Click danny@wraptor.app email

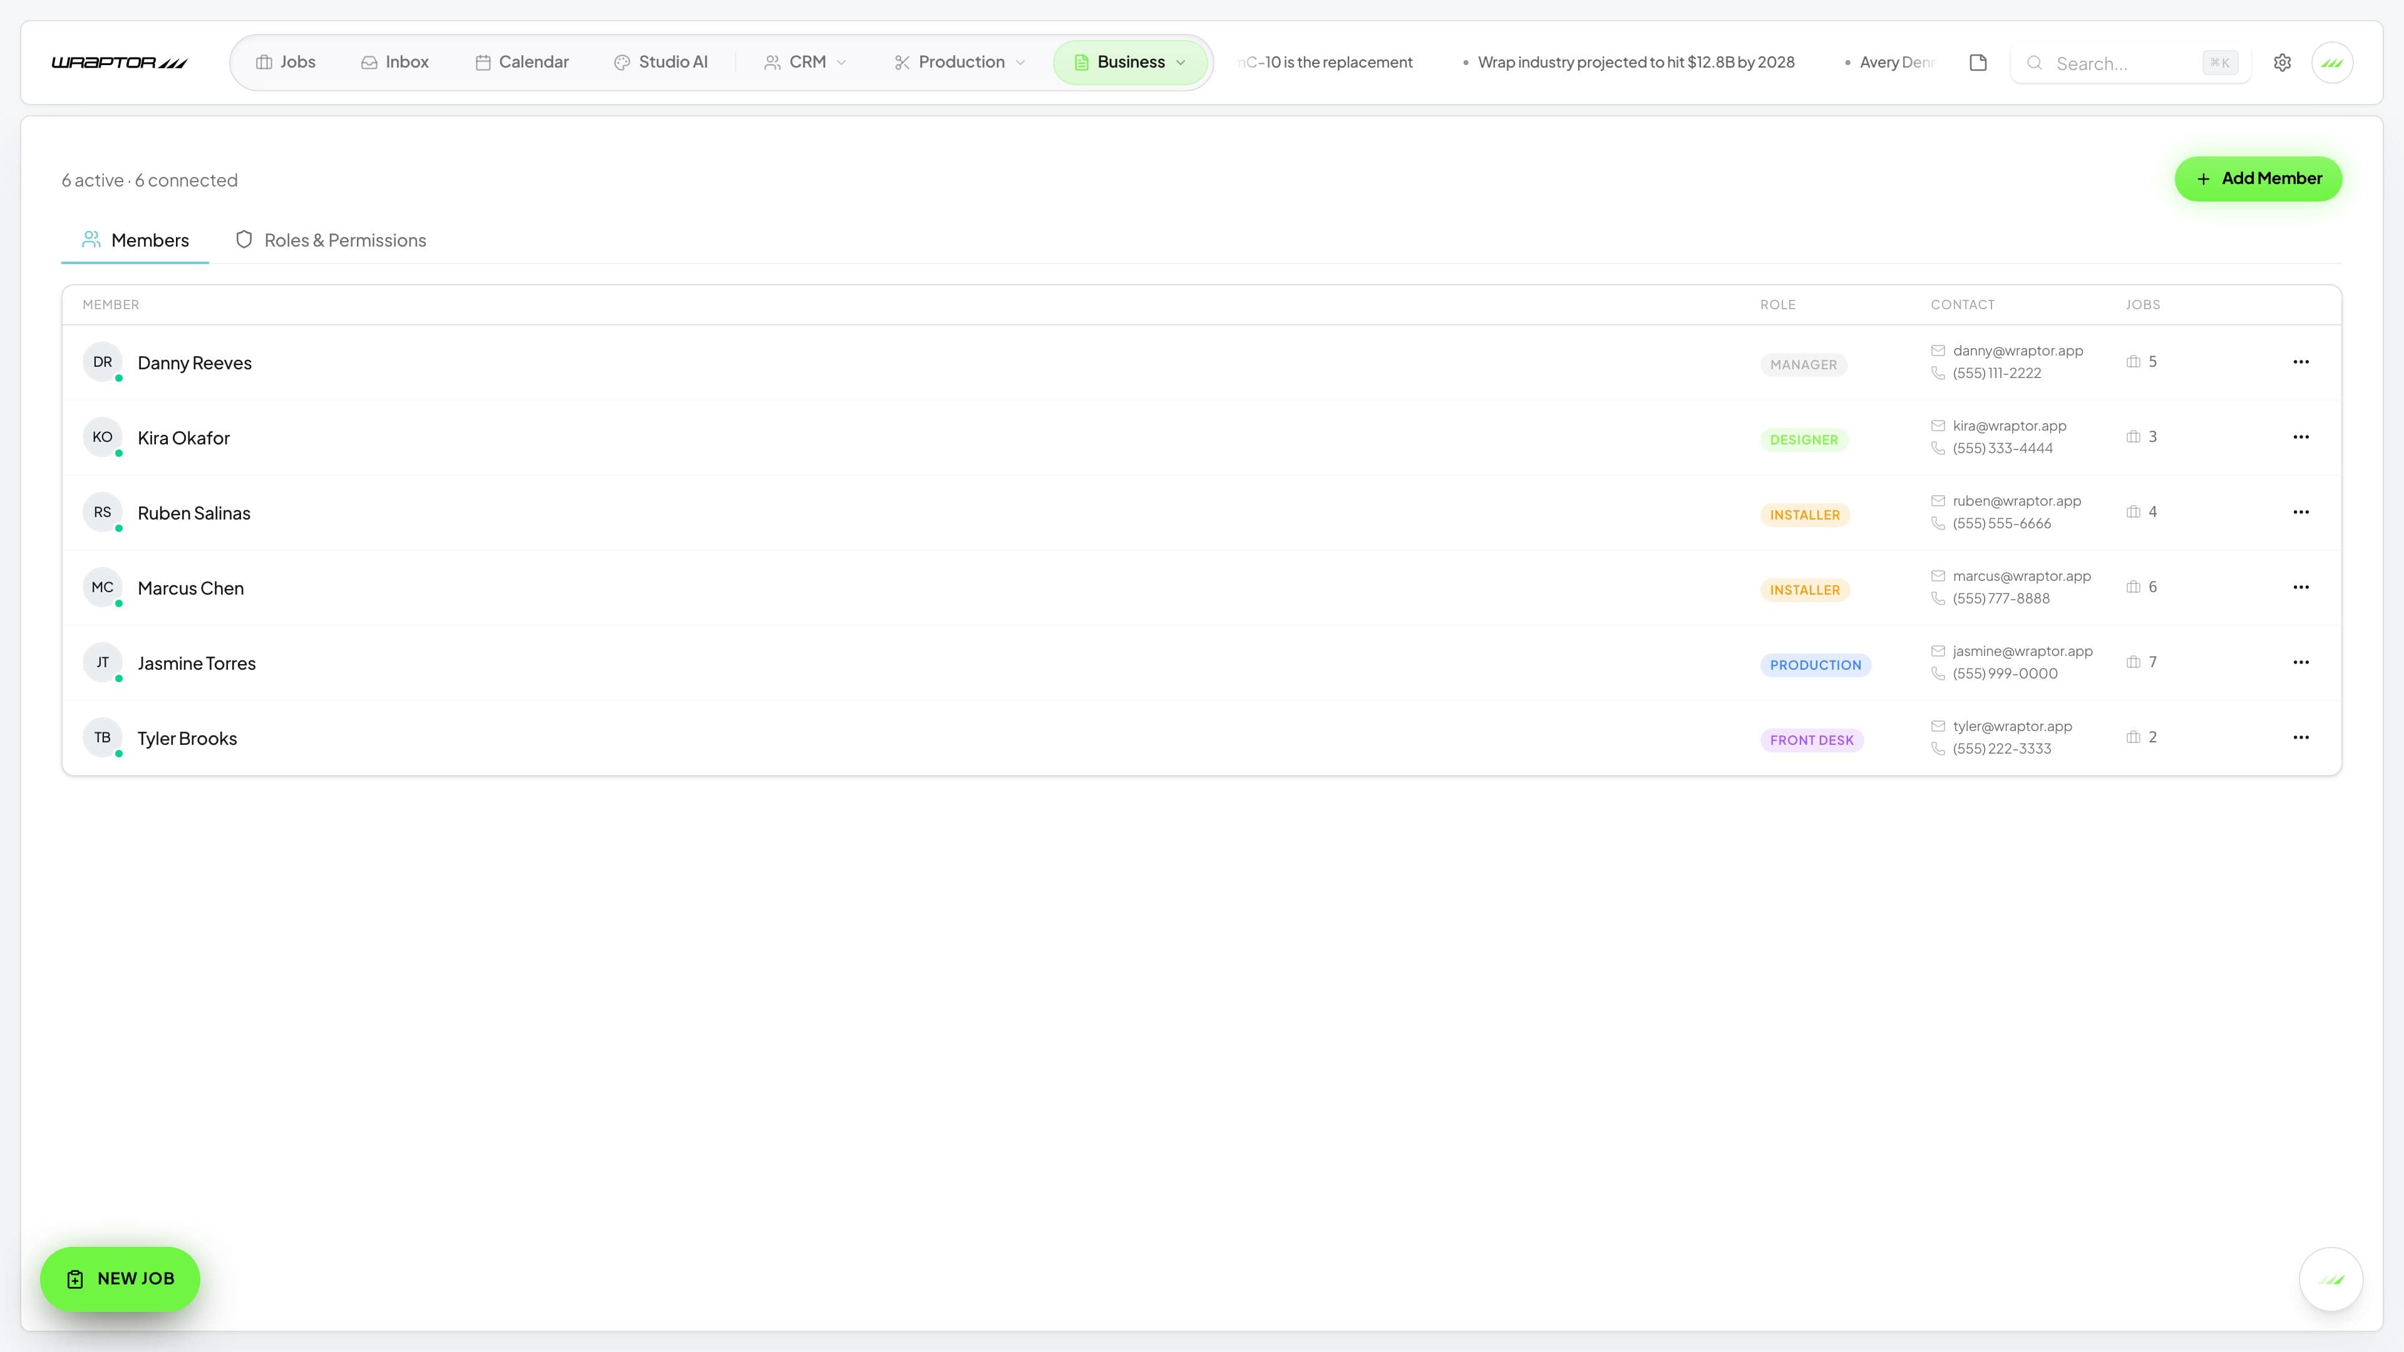click(x=2018, y=351)
